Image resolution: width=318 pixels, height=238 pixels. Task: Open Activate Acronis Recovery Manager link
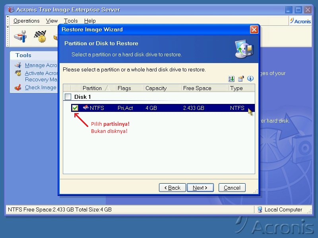41,76
